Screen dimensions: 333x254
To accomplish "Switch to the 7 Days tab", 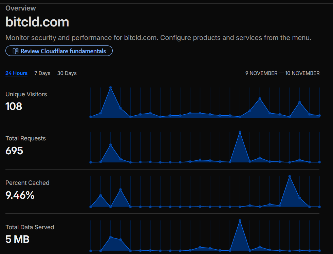I will [x=42, y=73].
